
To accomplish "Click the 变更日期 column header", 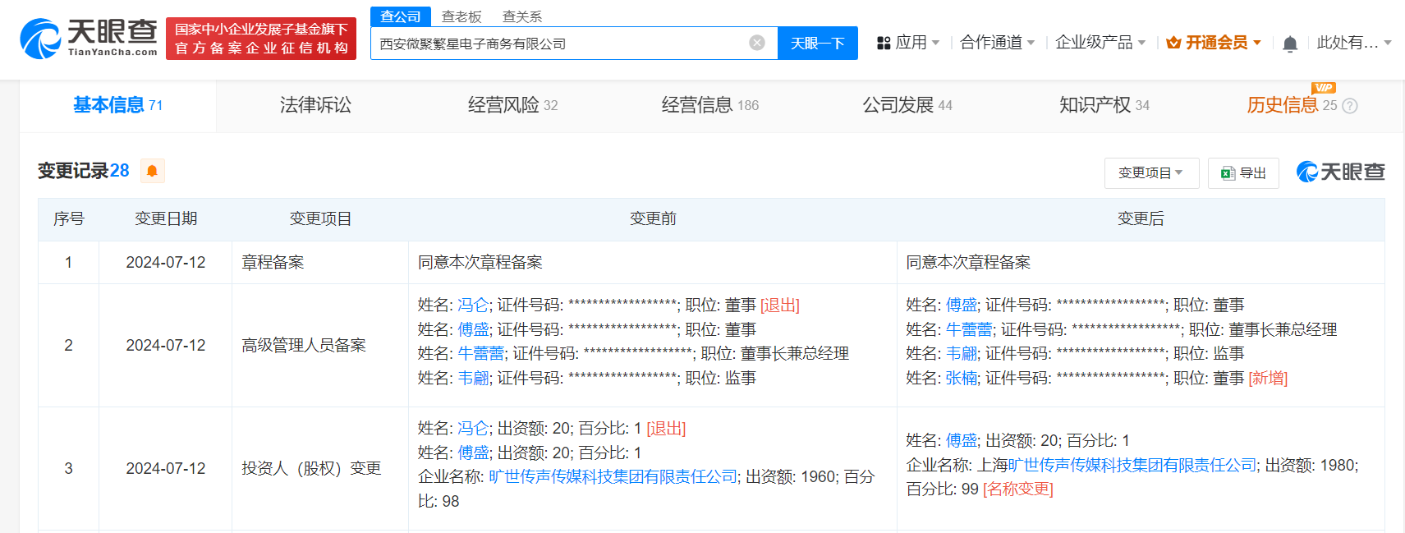I will point(166,219).
